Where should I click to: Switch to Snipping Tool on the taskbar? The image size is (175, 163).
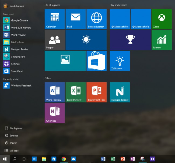142,159
